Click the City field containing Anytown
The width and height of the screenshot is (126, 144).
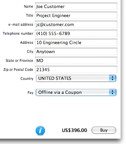tap(76, 51)
